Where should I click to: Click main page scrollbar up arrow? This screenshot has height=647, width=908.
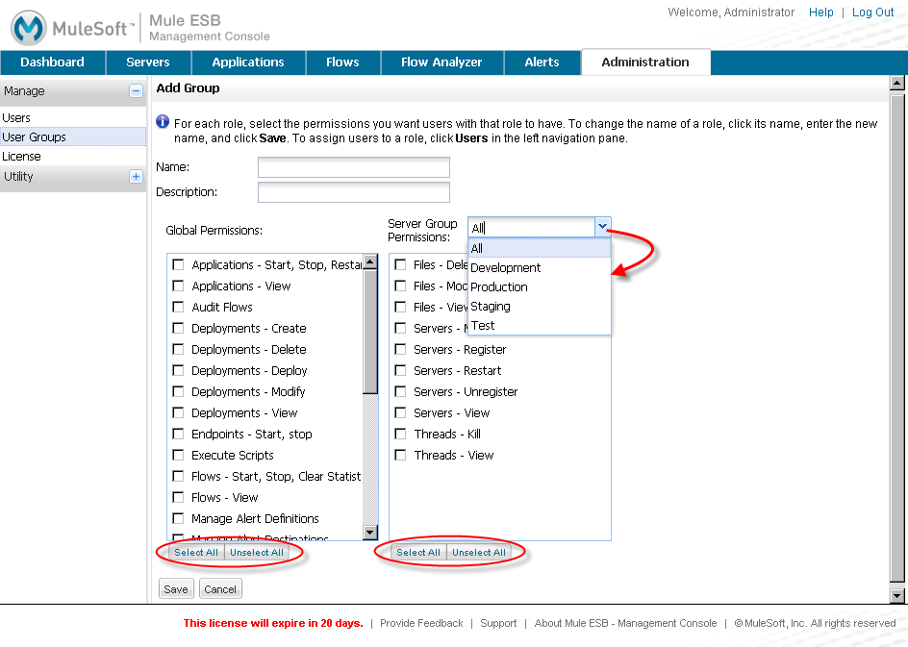pyautogui.click(x=896, y=85)
